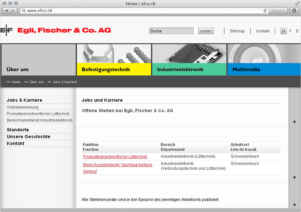Open sidebar item Bereichsekretariat Industrieelektronik
The width and height of the screenshot is (301, 212).
40,120
